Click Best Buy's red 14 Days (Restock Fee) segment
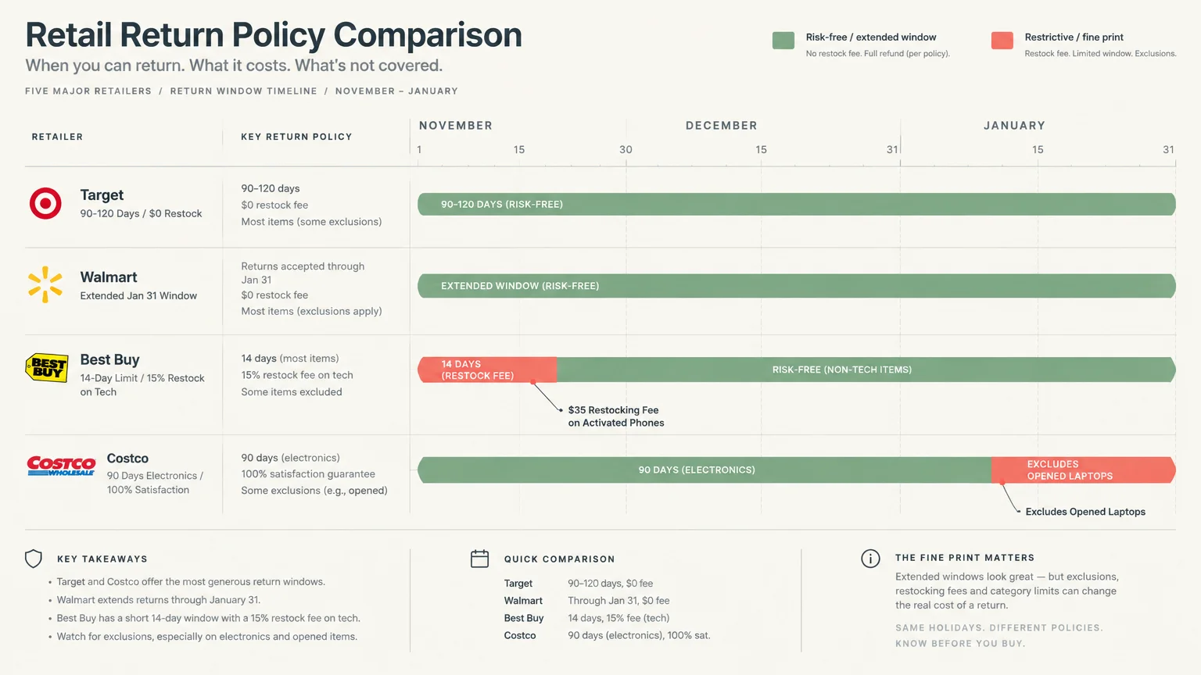The height and width of the screenshot is (675, 1201). 487,370
